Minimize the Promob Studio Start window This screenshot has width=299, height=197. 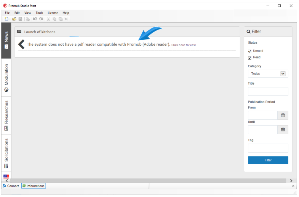tap(268, 6)
